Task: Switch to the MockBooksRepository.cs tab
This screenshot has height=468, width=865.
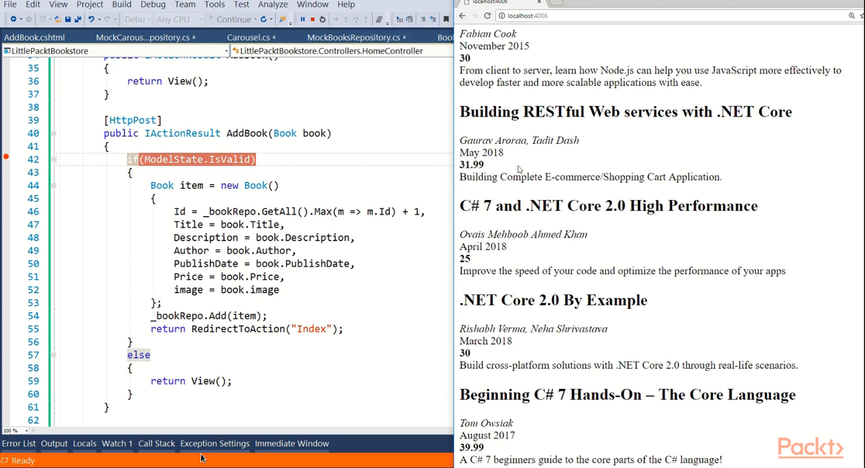Action: (353, 37)
